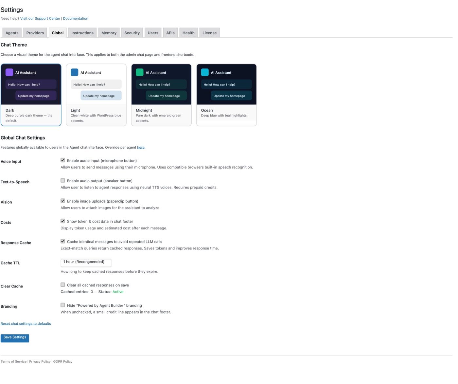Disable audio input microphone checkbox
The image size is (458, 384).
[x=63, y=160]
